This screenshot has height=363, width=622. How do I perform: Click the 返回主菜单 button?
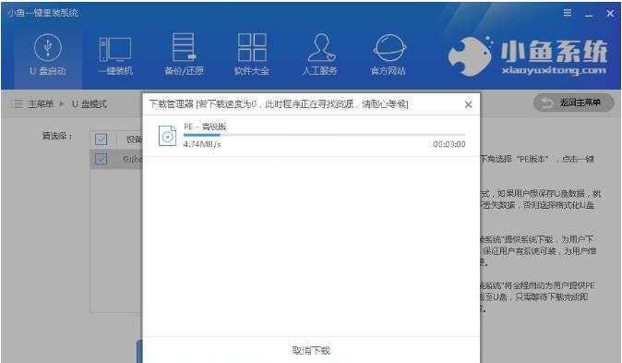pos(574,103)
